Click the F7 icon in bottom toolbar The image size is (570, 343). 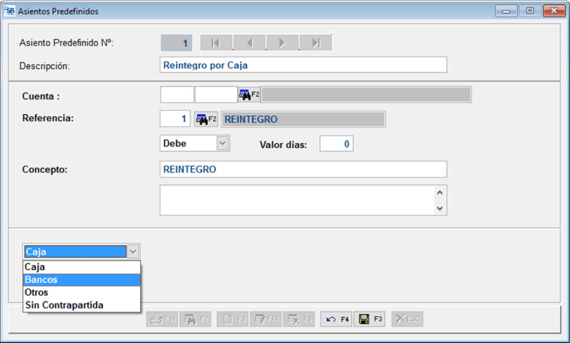(196, 319)
